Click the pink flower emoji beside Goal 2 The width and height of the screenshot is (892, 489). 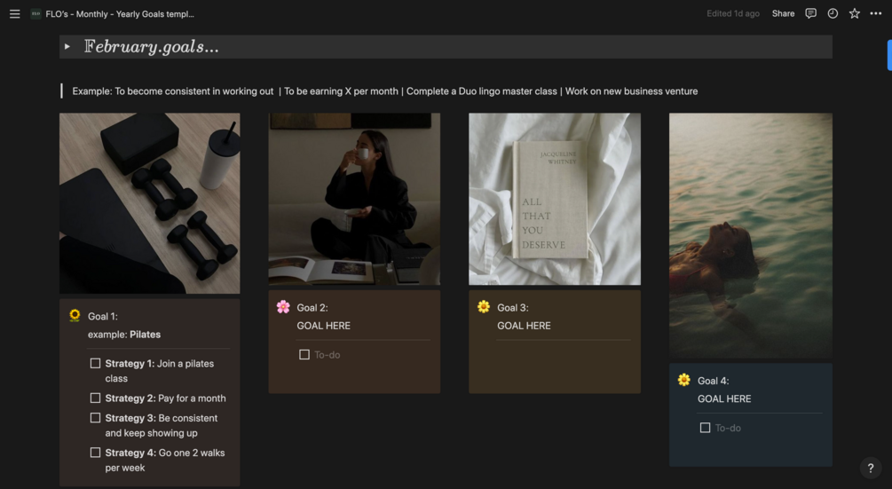pos(283,307)
